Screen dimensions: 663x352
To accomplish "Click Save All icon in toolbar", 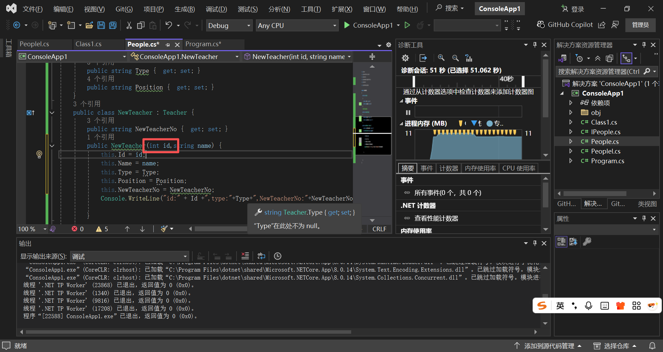I will pos(113,25).
